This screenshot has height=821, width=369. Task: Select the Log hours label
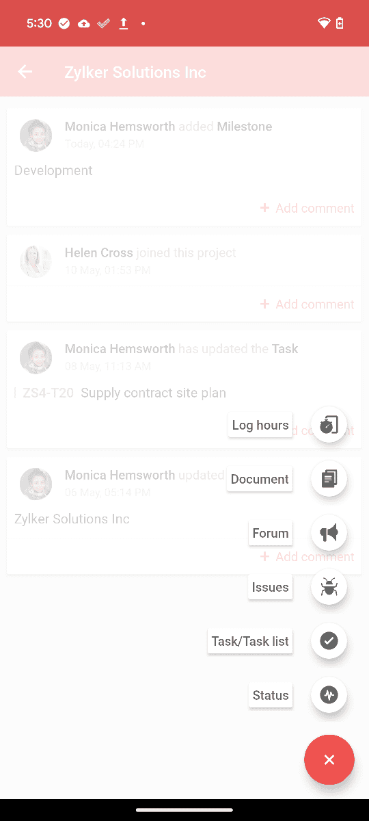pos(260,425)
